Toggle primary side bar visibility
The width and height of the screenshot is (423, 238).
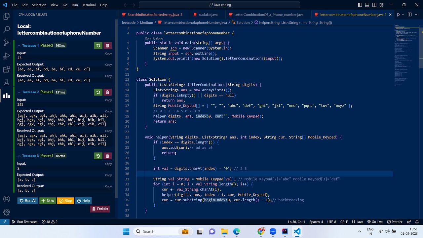360,5
